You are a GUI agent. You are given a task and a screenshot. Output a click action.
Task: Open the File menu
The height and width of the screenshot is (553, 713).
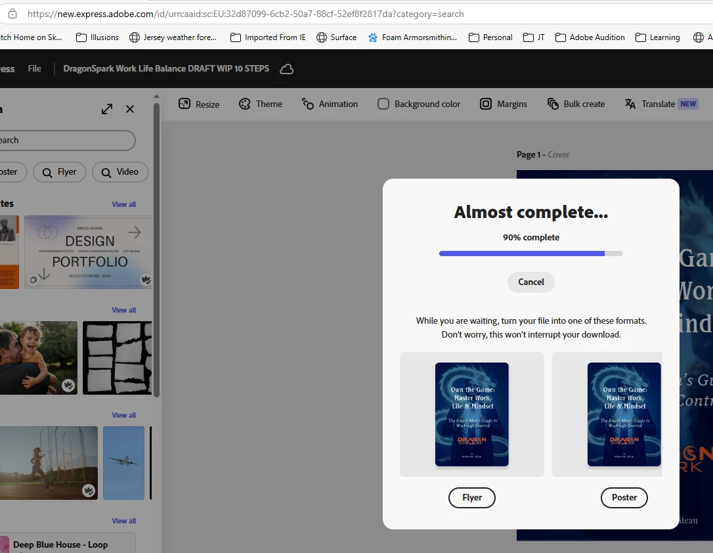(35, 69)
